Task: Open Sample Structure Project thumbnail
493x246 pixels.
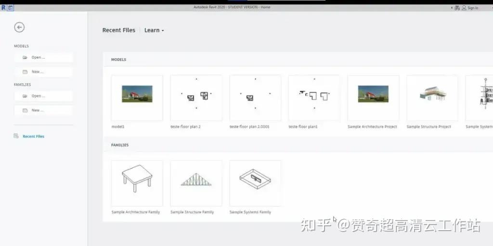Action: tap(432, 98)
